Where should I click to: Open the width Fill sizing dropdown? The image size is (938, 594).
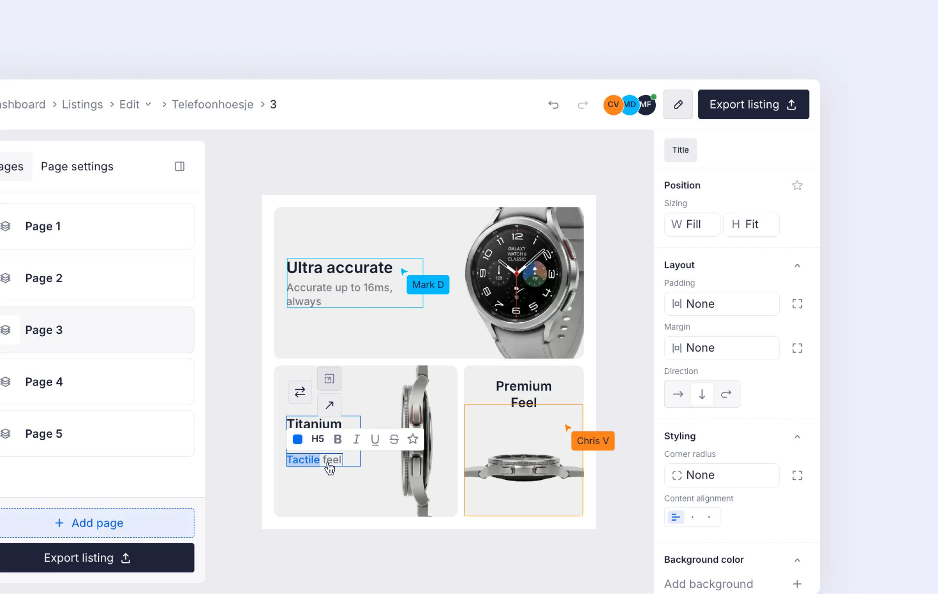[x=692, y=224]
